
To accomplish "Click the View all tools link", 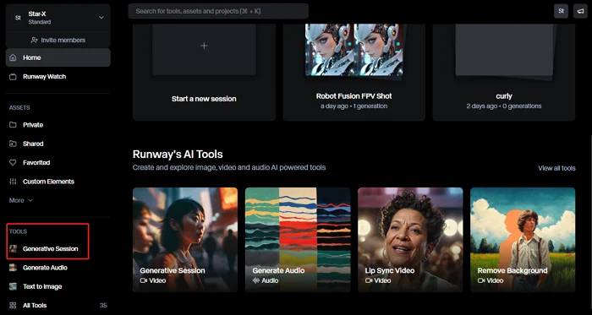I will [556, 168].
